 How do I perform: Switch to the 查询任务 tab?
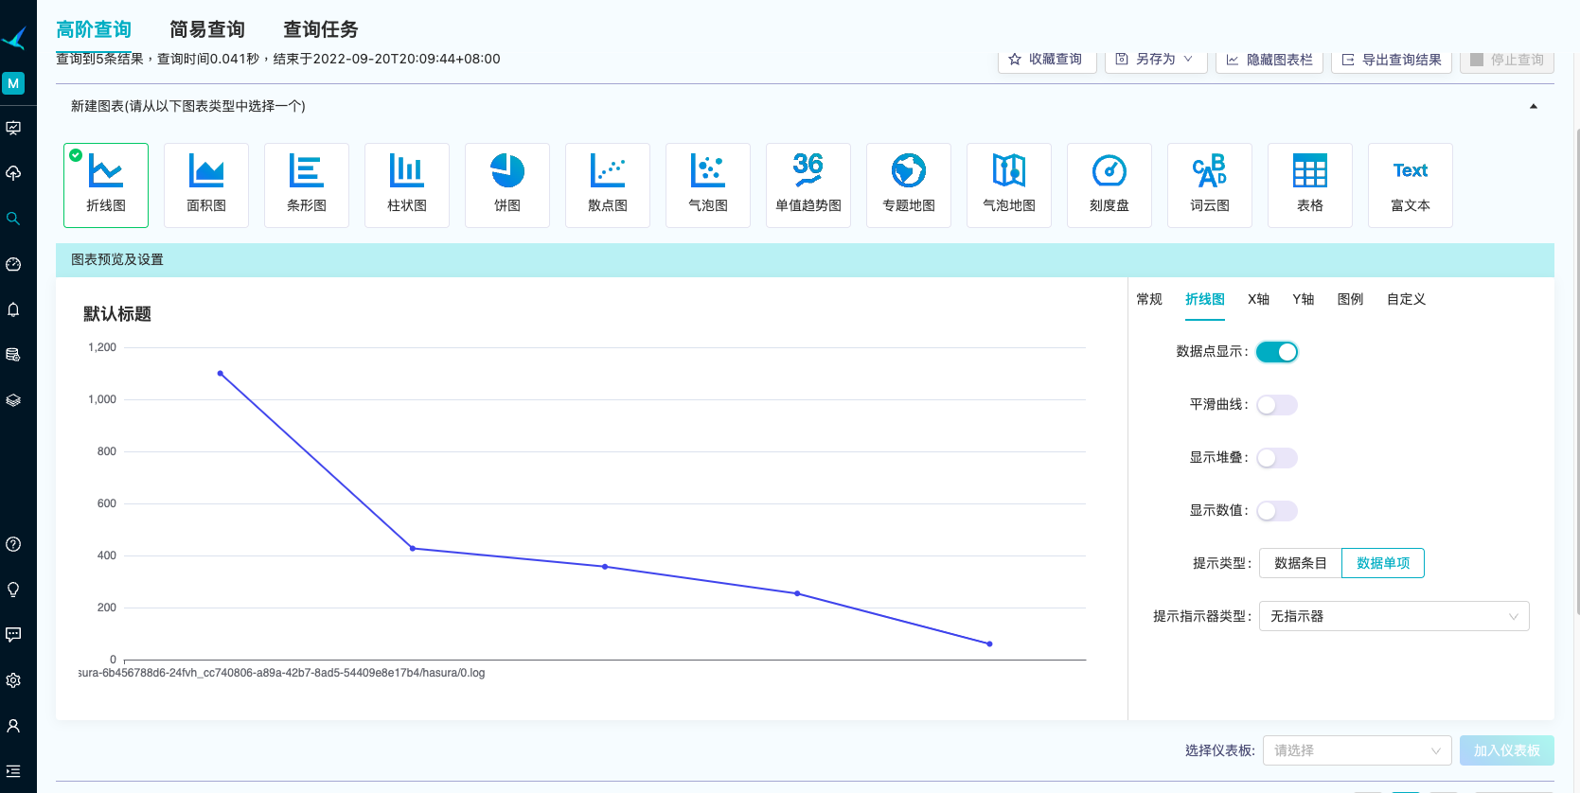coord(321,29)
